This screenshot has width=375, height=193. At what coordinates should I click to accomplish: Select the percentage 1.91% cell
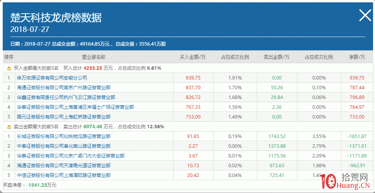tap(235, 78)
